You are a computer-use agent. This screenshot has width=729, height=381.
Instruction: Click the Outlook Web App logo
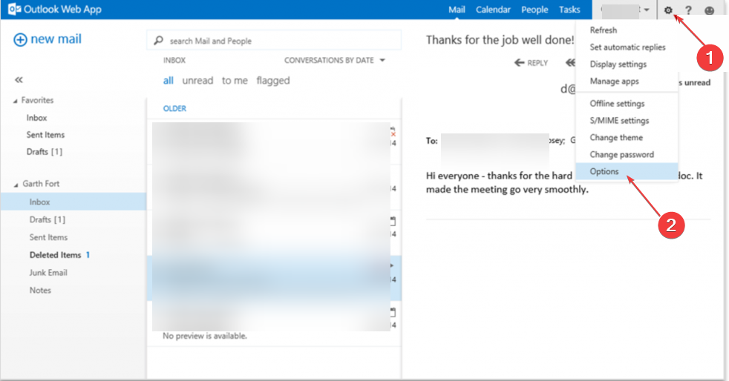[x=55, y=10]
